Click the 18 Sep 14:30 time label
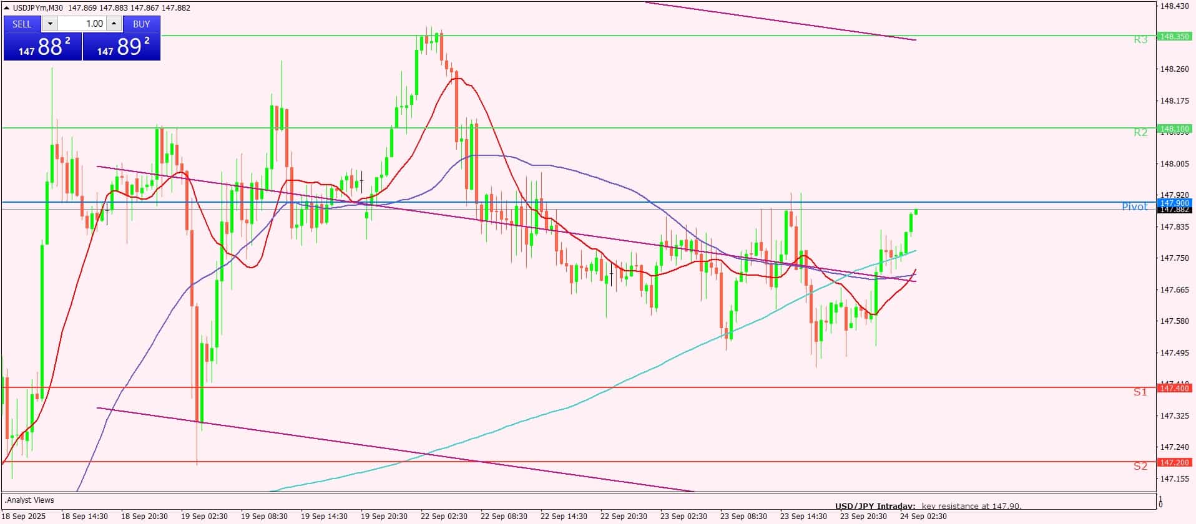Viewport: 1196px width, 524px height. click(x=84, y=517)
